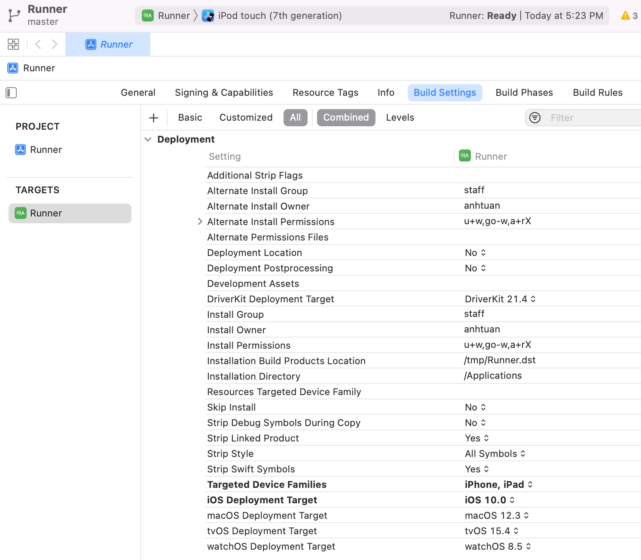The image size is (641, 560).
Task: Click the yellow warning triangle icon
Action: pos(626,16)
